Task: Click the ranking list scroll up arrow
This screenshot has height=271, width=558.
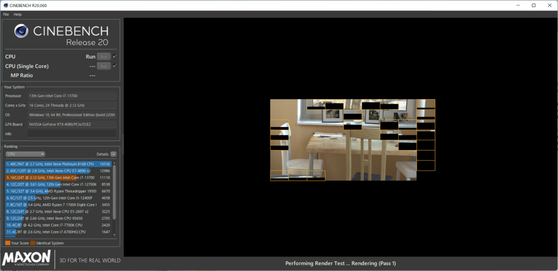Action: coord(114,162)
